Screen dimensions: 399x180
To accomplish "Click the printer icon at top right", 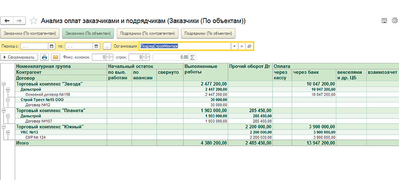I will (x=394, y=21).
